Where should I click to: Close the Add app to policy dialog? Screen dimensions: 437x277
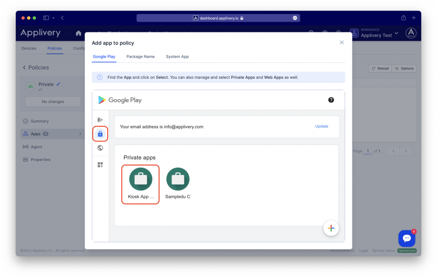pyautogui.click(x=342, y=43)
